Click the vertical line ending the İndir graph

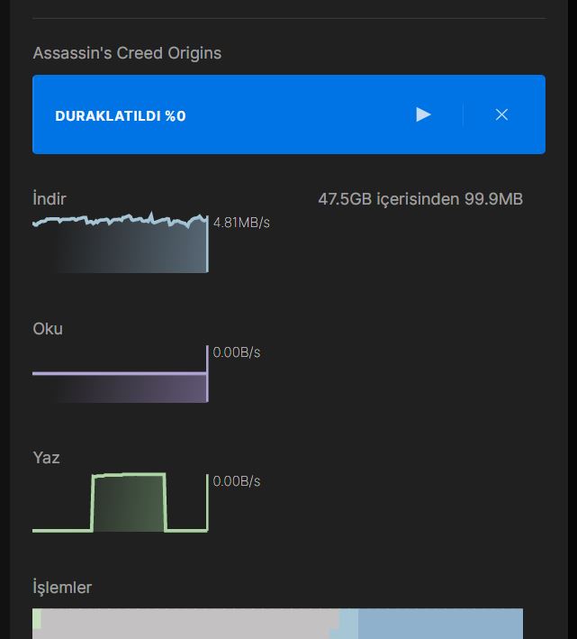(208, 243)
